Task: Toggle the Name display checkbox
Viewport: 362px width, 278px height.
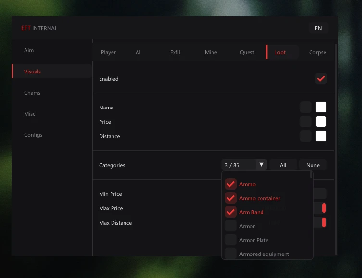Action: [306, 107]
